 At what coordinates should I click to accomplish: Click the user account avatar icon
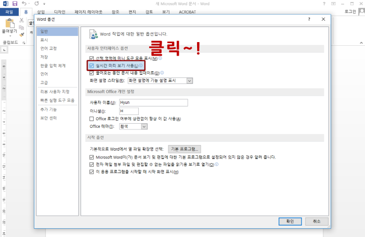(x=361, y=11)
